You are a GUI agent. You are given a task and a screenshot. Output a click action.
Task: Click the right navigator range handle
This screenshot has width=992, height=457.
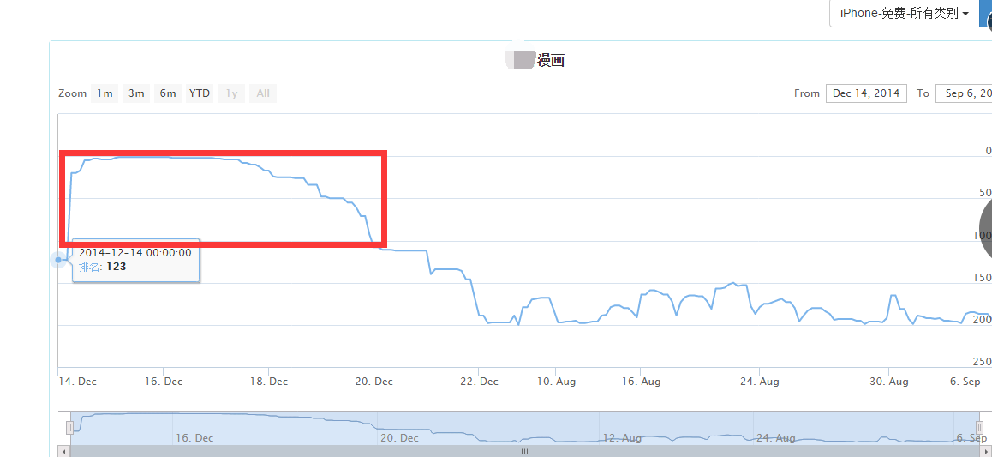pyautogui.click(x=980, y=428)
